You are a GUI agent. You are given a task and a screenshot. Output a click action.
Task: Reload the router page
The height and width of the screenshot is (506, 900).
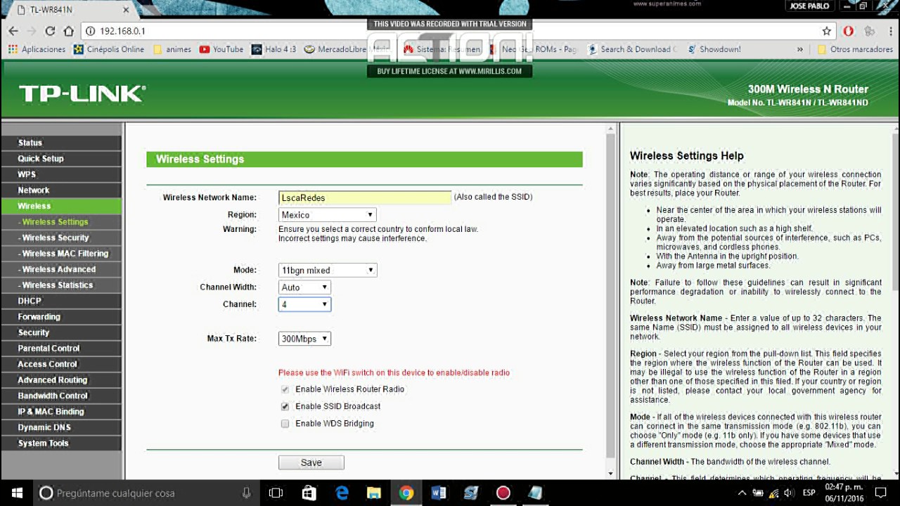(50, 31)
